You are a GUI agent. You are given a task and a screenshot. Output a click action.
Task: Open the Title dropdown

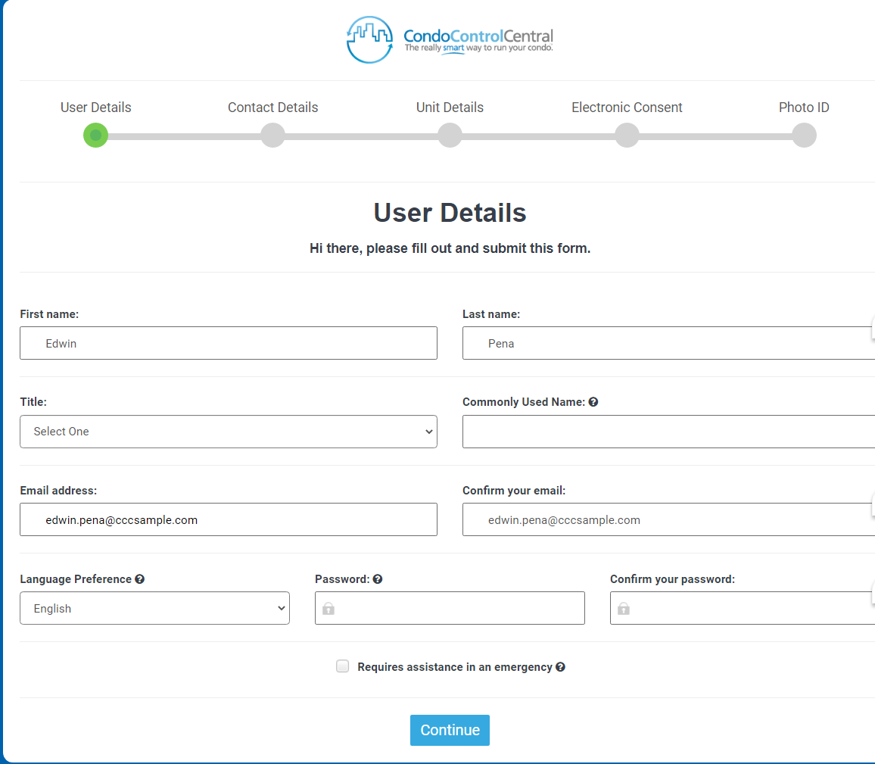(229, 432)
